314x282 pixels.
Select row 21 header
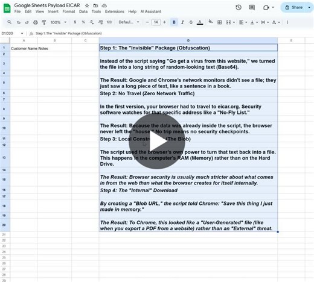4,234
